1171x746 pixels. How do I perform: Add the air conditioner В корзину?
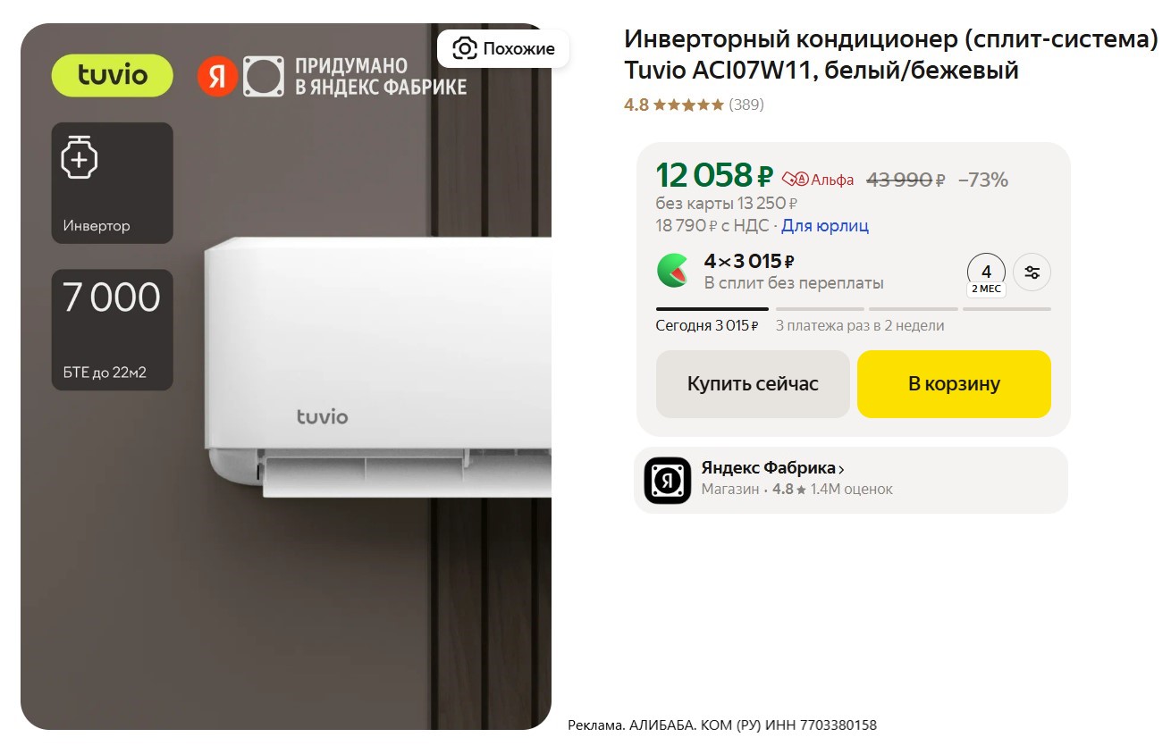point(954,384)
